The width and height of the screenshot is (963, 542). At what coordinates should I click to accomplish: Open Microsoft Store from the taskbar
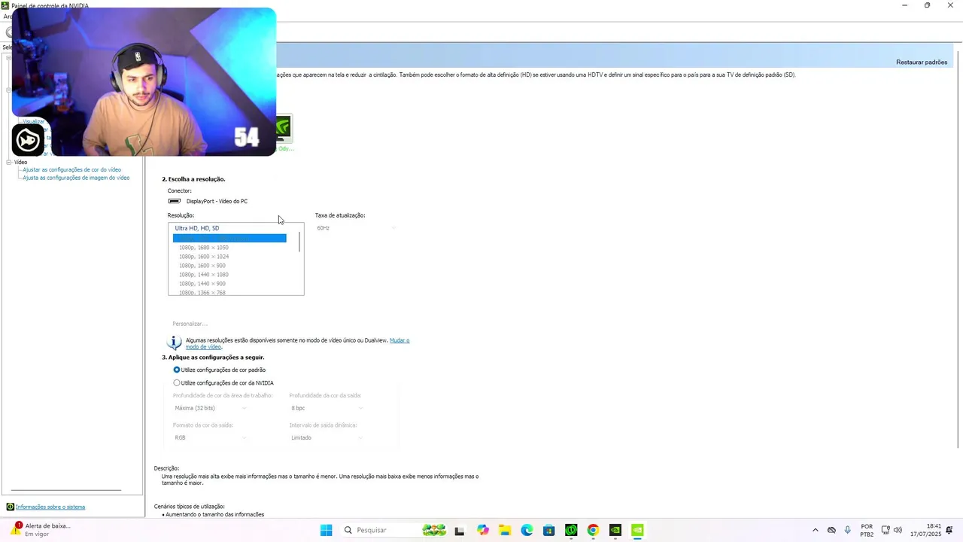click(x=549, y=530)
